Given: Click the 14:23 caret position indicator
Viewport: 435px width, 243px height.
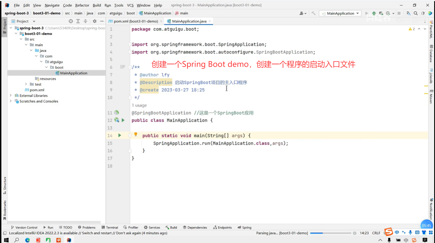Looking at the screenshot, I should 364,233.
